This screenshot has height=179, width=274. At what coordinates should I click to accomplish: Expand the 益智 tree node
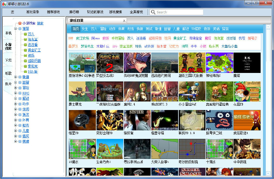16,82
